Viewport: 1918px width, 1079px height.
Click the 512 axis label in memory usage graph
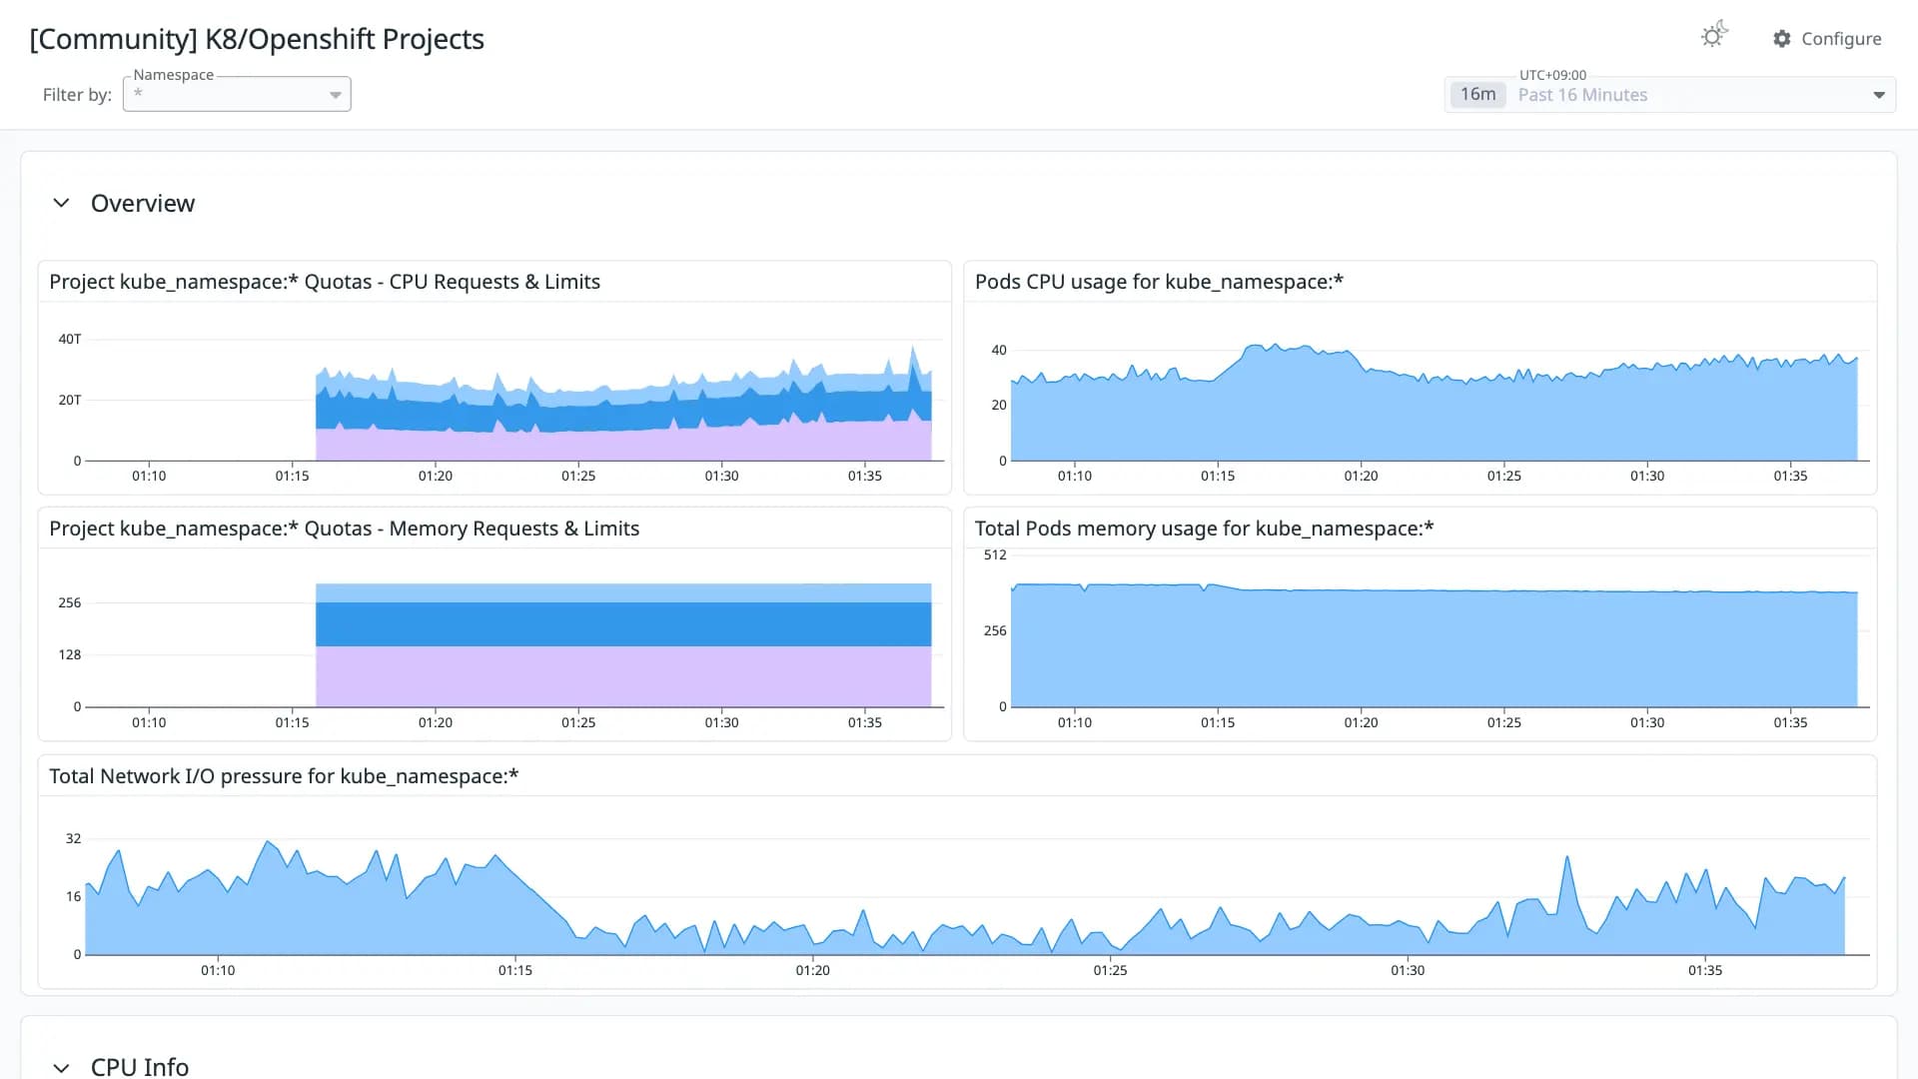[995, 554]
